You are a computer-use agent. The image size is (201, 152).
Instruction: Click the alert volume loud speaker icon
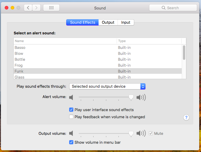click(x=141, y=97)
